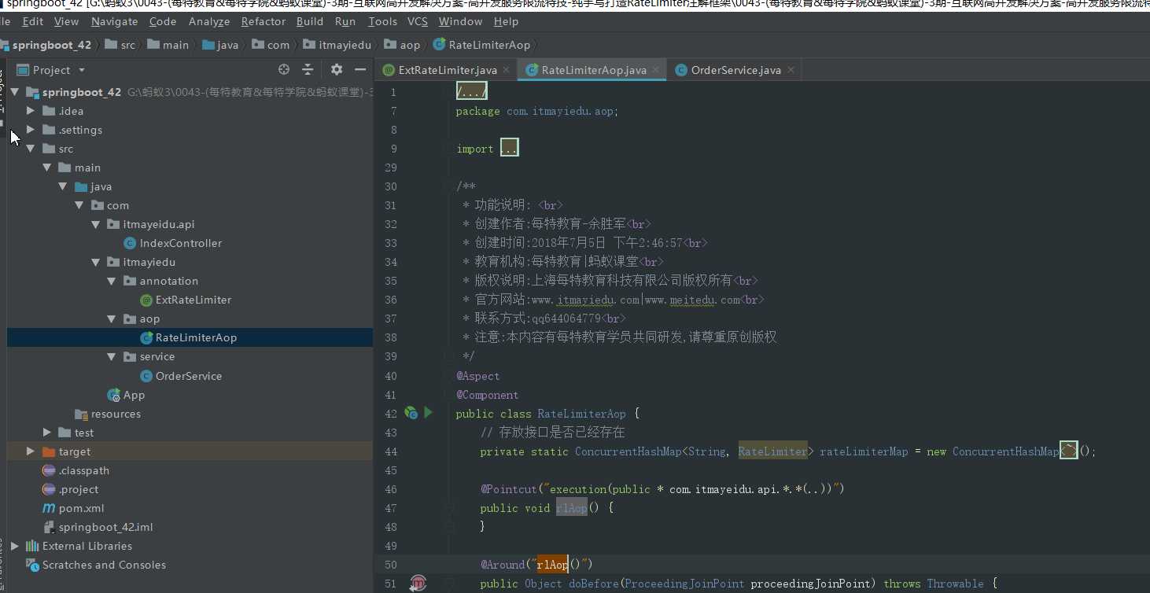Expand the folded import block
The height and width of the screenshot is (593, 1150).
click(x=509, y=148)
